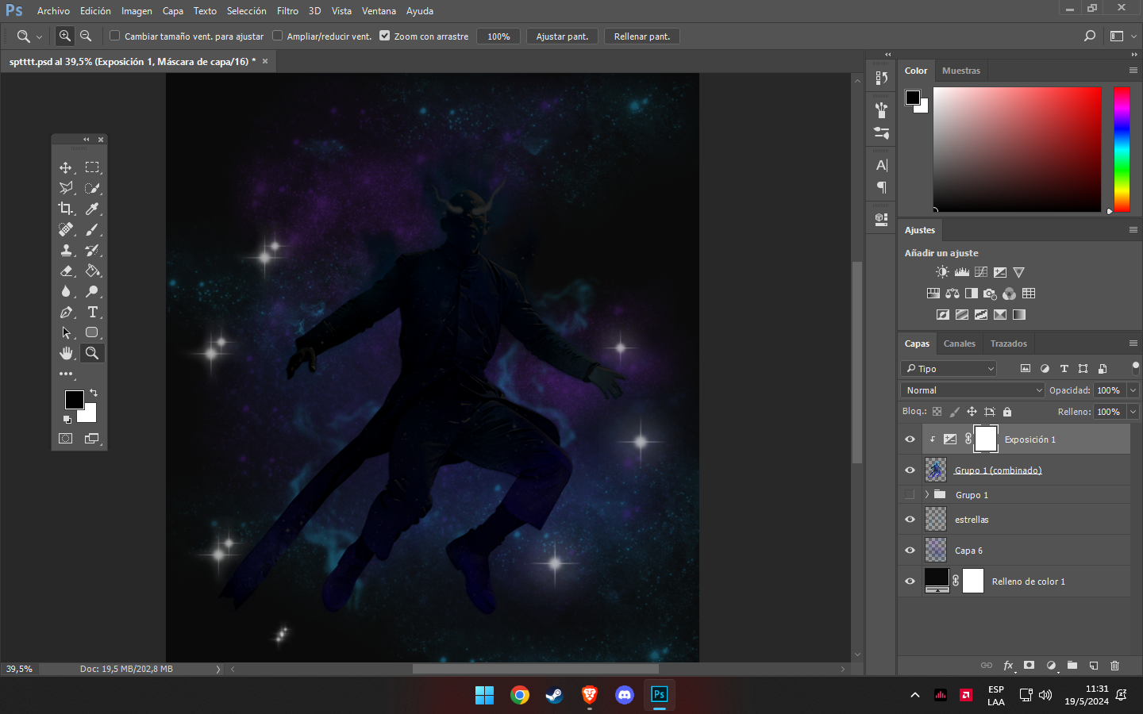This screenshot has height=714, width=1143.
Task: Open the Filtro menu
Action: pyautogui.click(x=287, y=11)
